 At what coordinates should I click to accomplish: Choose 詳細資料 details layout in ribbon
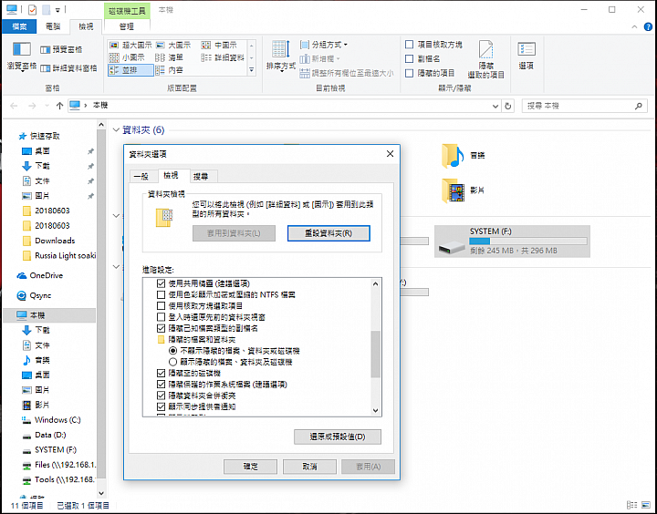(x=223, y=57)
